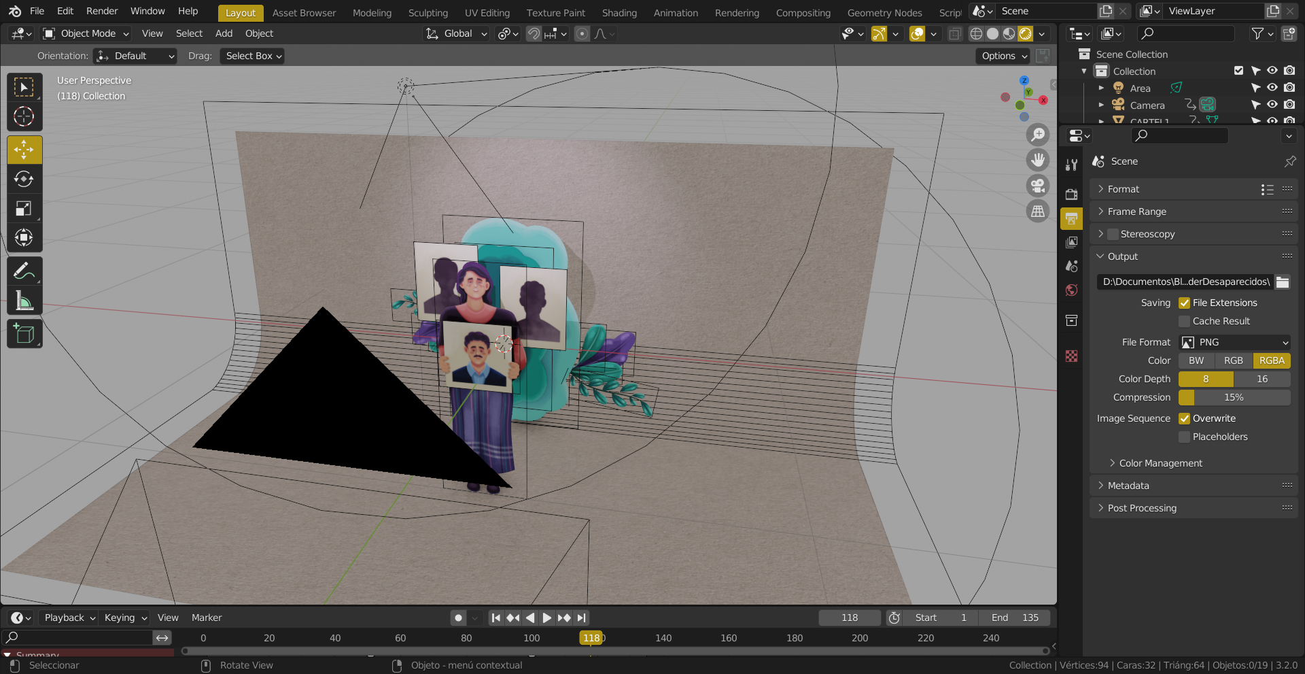Select the Measure tool

[24, 300]
